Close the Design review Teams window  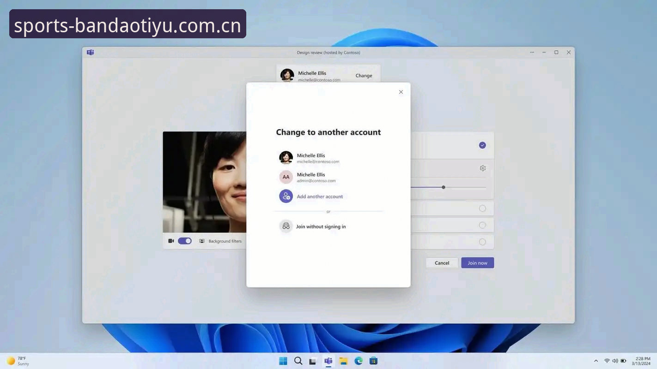click(569, 52)
